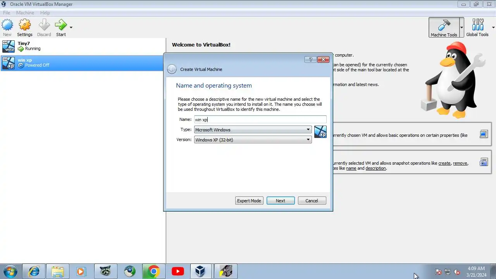
Task: Click the dialog help question mark button
Action: coord(310,59)
